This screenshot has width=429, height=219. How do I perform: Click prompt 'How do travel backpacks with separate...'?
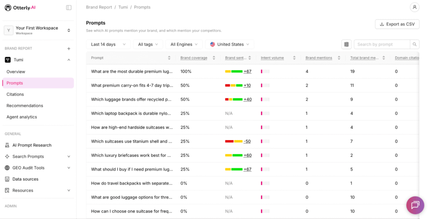coord(132,183)
